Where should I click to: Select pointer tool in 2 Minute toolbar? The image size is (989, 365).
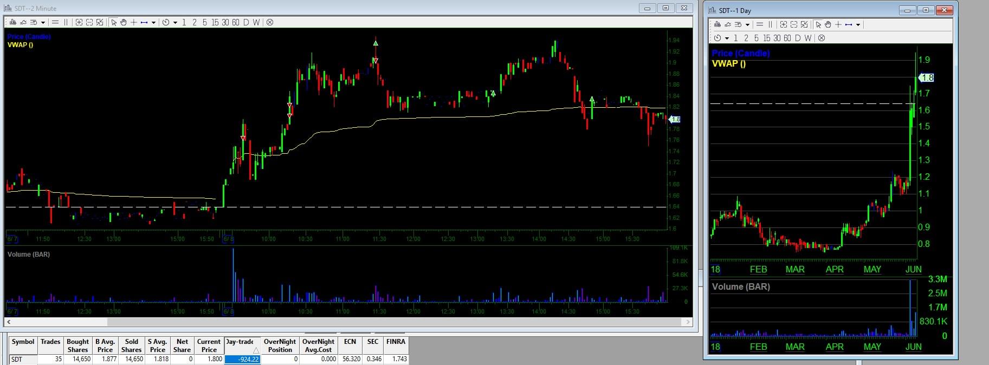pyautogui.click(x=114, y=22)
